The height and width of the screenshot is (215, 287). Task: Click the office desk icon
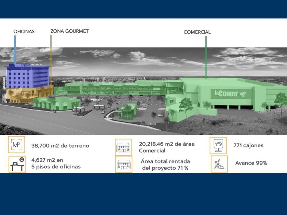pos(17,164)
